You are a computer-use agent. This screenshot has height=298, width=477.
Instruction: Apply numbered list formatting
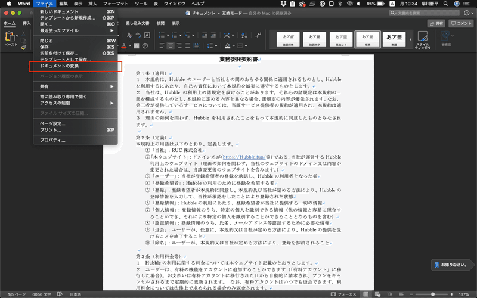coord(174,35)
